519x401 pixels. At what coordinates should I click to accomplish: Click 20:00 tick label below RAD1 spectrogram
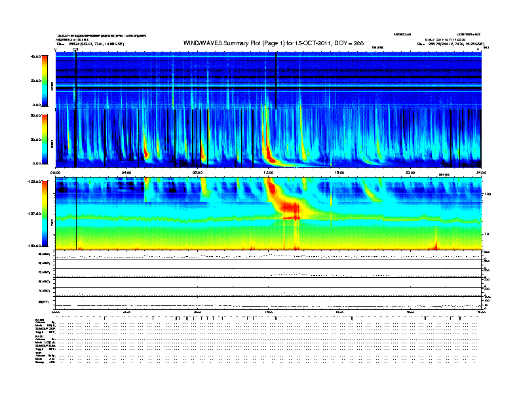tap(410, 172)
